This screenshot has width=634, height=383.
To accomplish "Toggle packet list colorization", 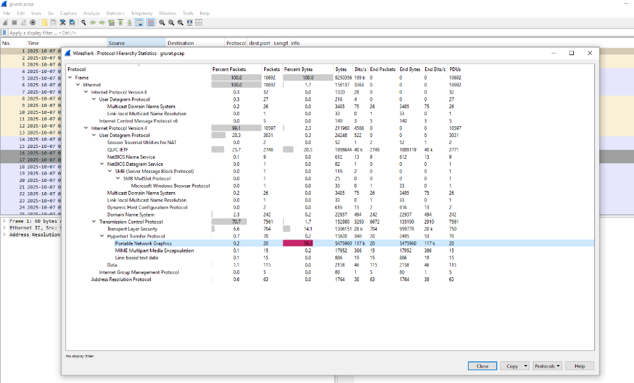I will (150, 22).
